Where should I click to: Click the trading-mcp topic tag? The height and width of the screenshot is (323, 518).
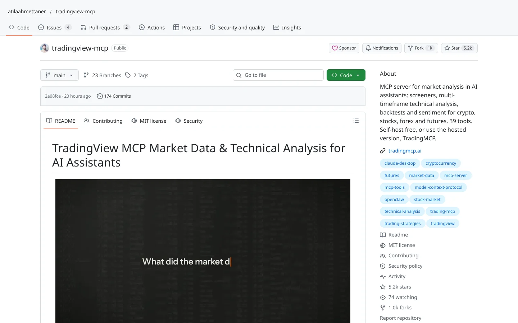pyautogui.click(x=442, y=211)
